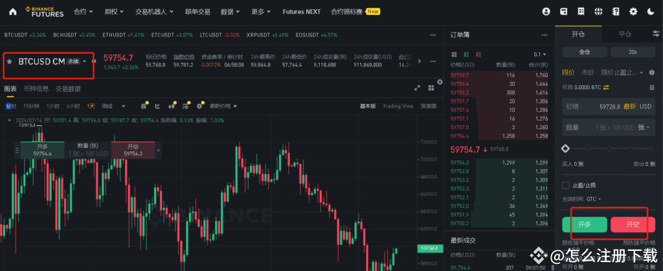This screenshot has height=271, width=663.
Task: Open the 币种信息 tab
Action: tap(36, 88)
